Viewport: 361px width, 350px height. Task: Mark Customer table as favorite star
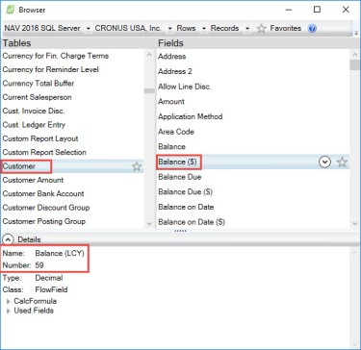[x=137, y=166]
